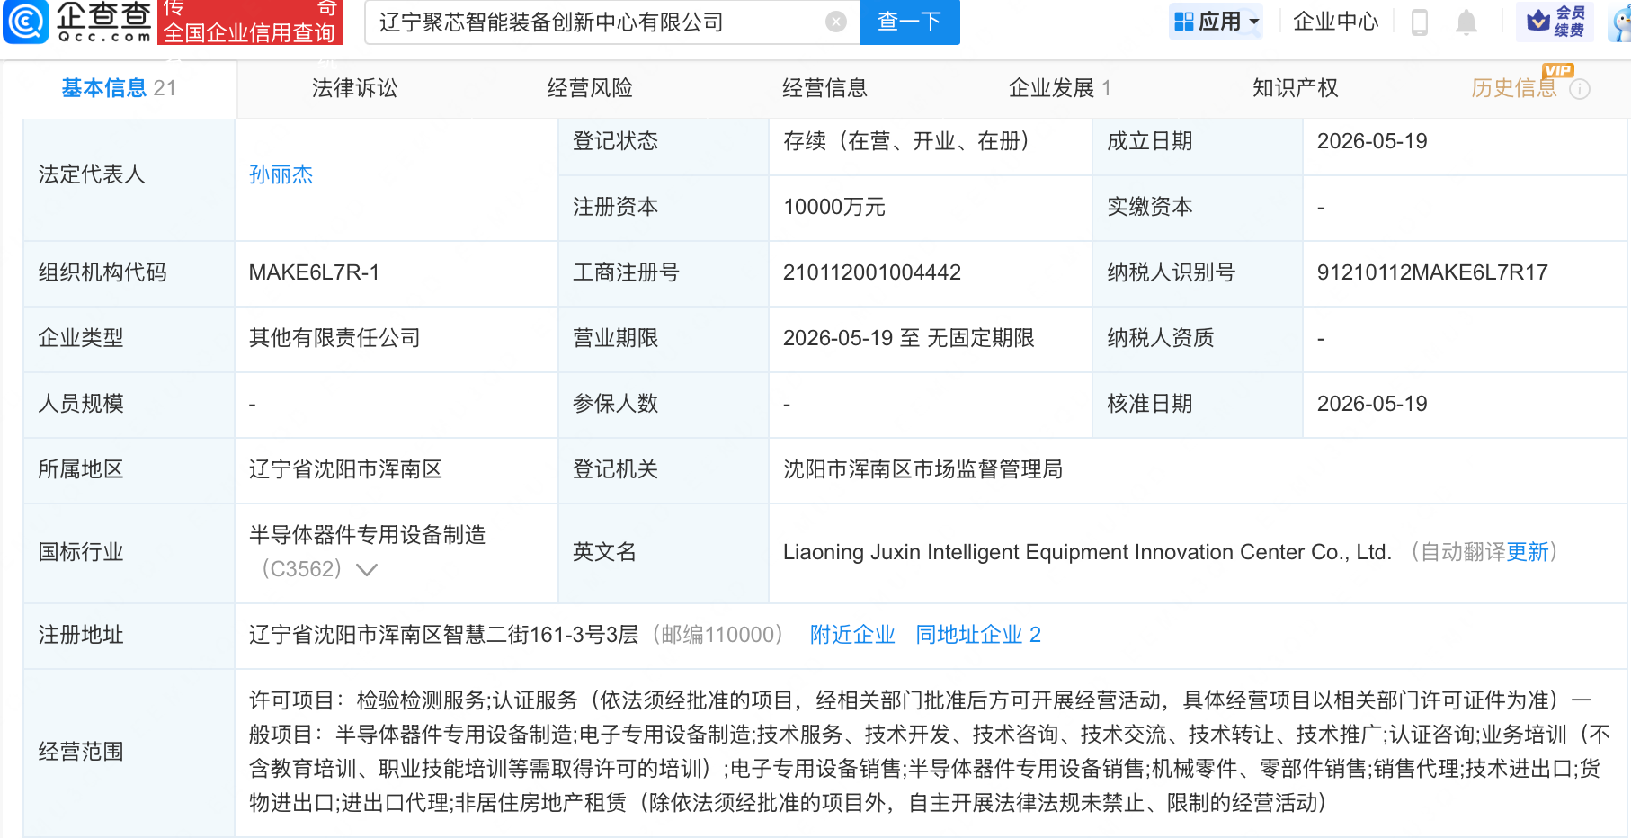Select the 核准日期 value 2026-05-19
This screenshot has height=838, width=1631.
[1372, 404]
